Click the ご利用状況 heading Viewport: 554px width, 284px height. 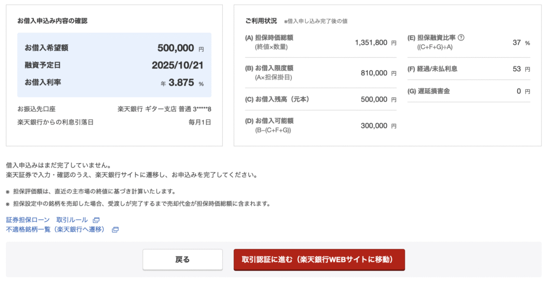(x=261, y=21)
